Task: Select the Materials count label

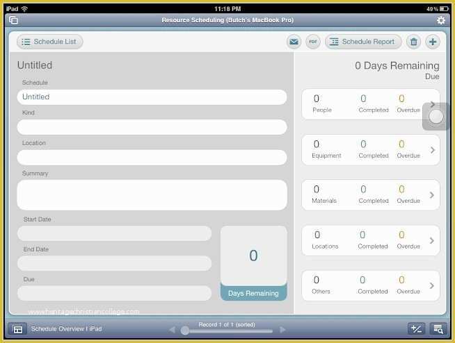Action: tap(324, 201)
